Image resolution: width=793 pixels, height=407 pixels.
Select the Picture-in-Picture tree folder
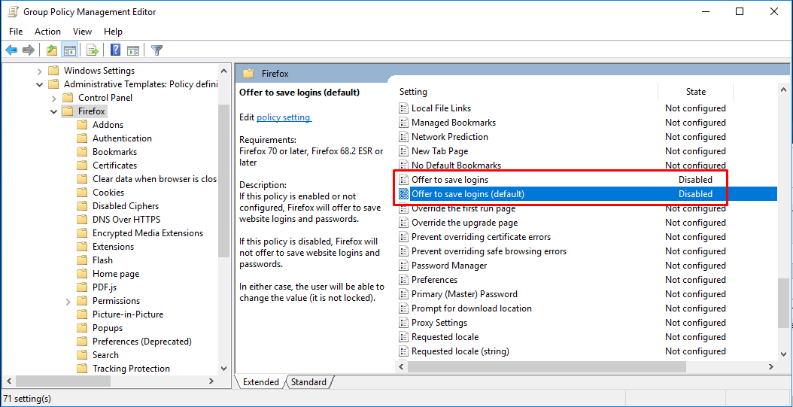click(x=128, y=314)
